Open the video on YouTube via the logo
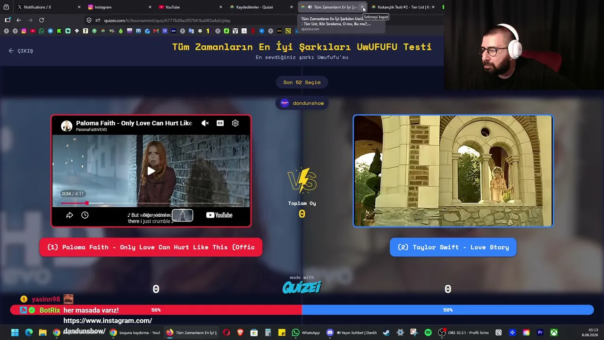 click(219, 215)
